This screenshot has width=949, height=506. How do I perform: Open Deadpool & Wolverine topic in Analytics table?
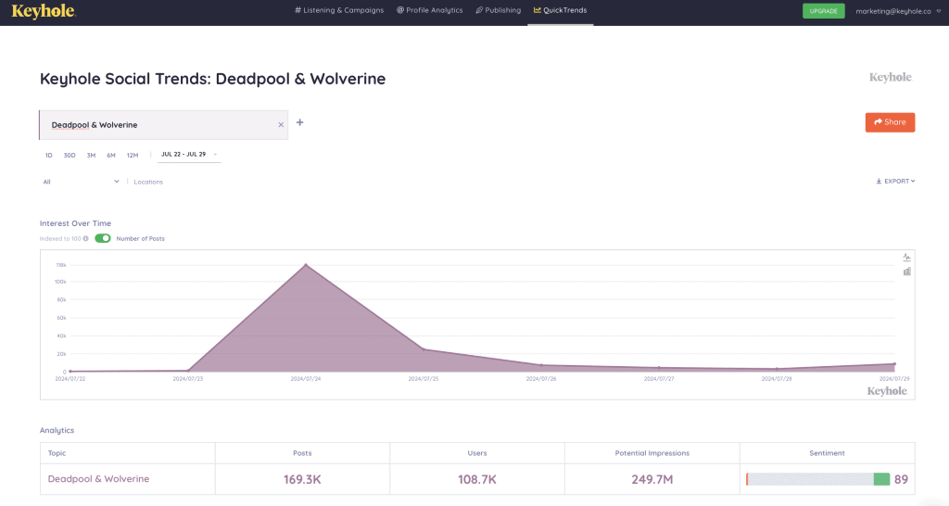click(x=98, y=479)
